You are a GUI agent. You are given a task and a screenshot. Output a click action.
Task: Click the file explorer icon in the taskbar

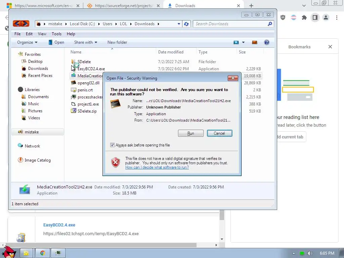(26, 253)
